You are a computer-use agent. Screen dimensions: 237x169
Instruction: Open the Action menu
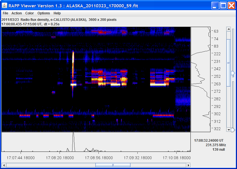[17, 13]
